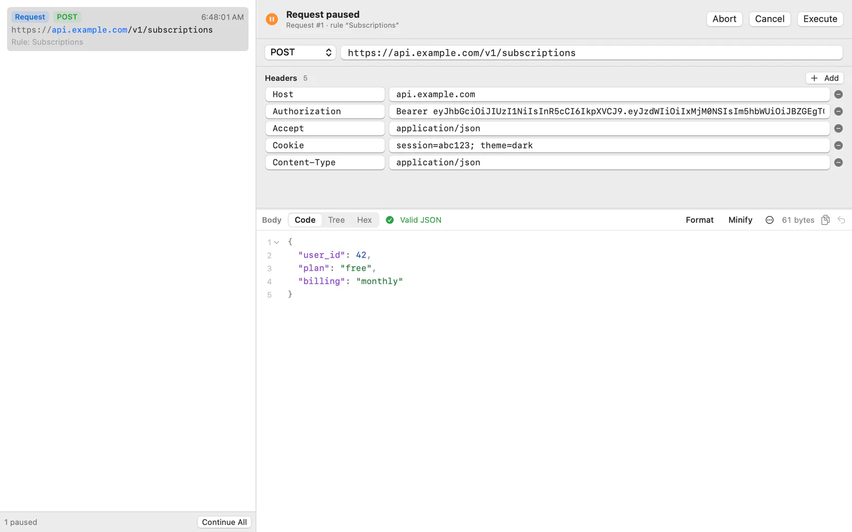The image size is (852, 532).
Task: Click the Valid JSON label
Action: [x=421, y=220]
